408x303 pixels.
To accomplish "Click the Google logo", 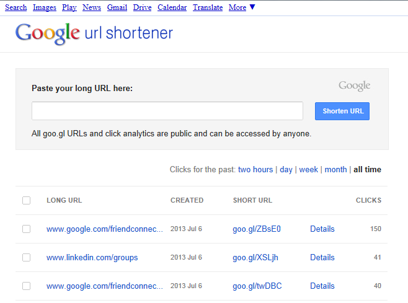I will coord(47,33).
